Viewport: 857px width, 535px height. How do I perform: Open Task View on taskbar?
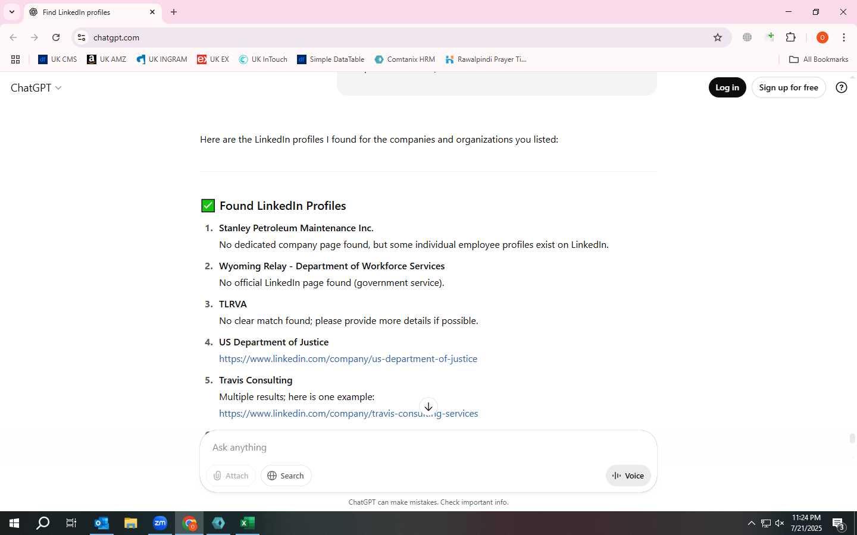pyautogui.click(x=71, y=523)
